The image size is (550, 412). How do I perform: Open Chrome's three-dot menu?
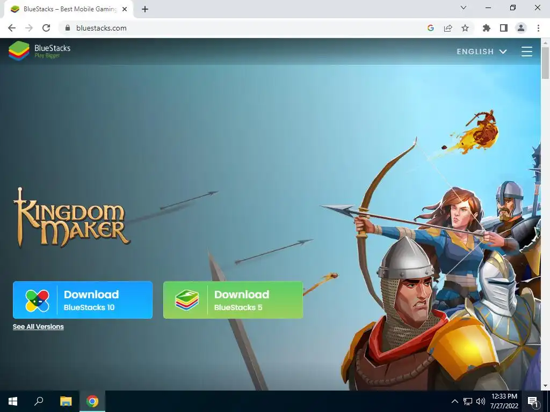pyautogui.click(x=538, y=28)
